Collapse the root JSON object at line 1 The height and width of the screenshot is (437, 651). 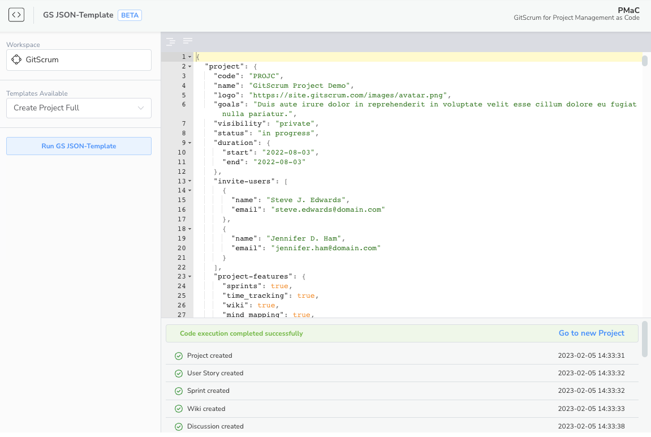[x=190, y=57]
